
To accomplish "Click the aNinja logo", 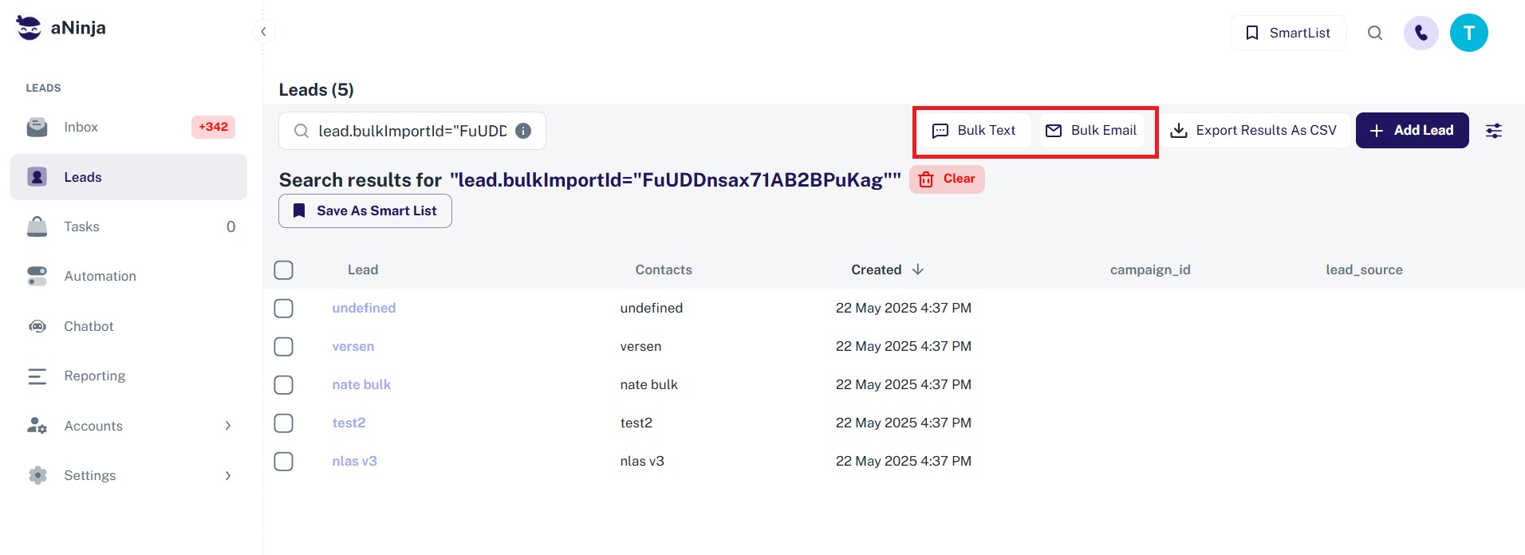I will pyautogui.click(x=61, y=28).
